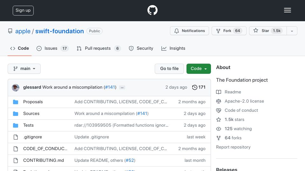This screenshot has width=305, height=171.
Task: Open #52 link in CONTRIBUTING.md row
Action: [130, 160]
